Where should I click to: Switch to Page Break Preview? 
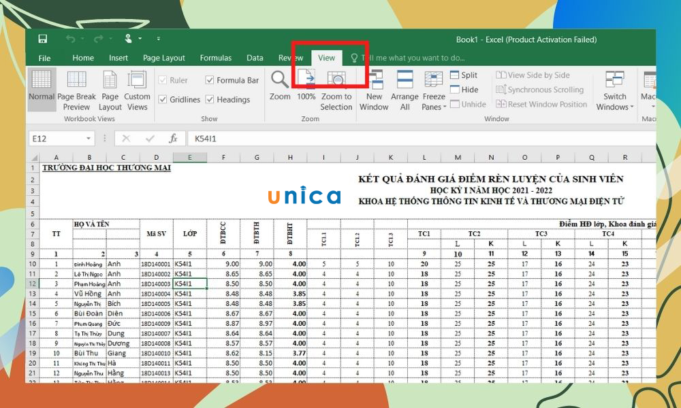pos(76,90)
